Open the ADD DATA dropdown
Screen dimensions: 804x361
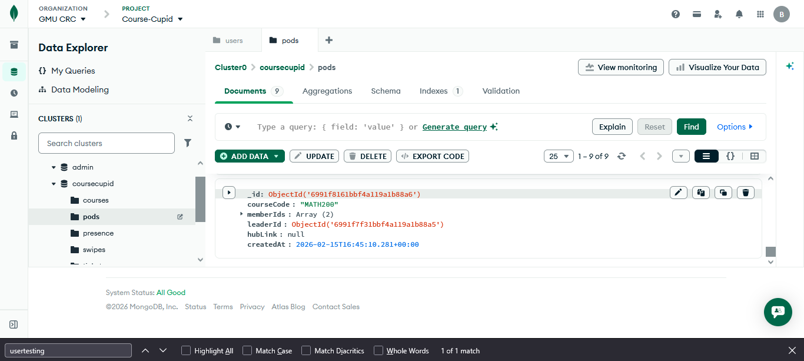point(250,156)
